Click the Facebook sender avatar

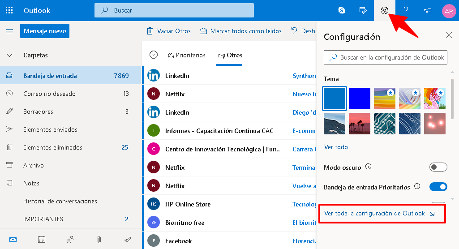tap(154, 241)
